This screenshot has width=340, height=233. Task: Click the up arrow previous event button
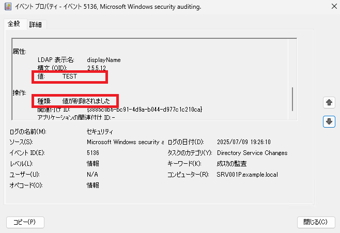pos(329,102)
